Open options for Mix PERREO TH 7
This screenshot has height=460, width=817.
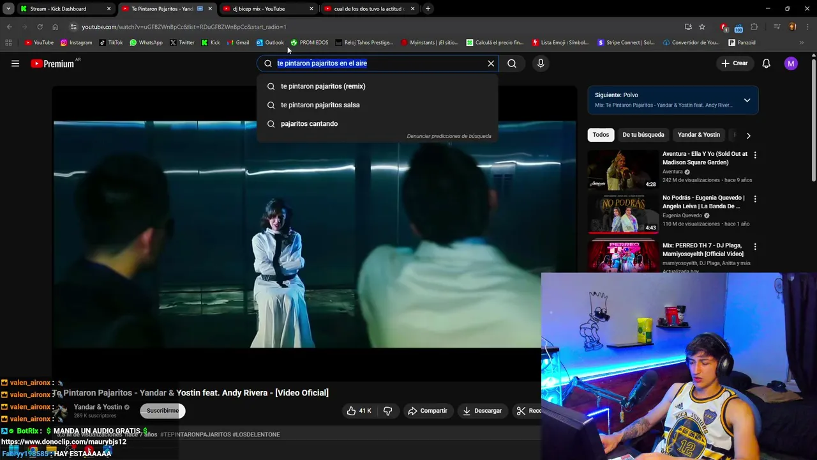coord(755,247)
